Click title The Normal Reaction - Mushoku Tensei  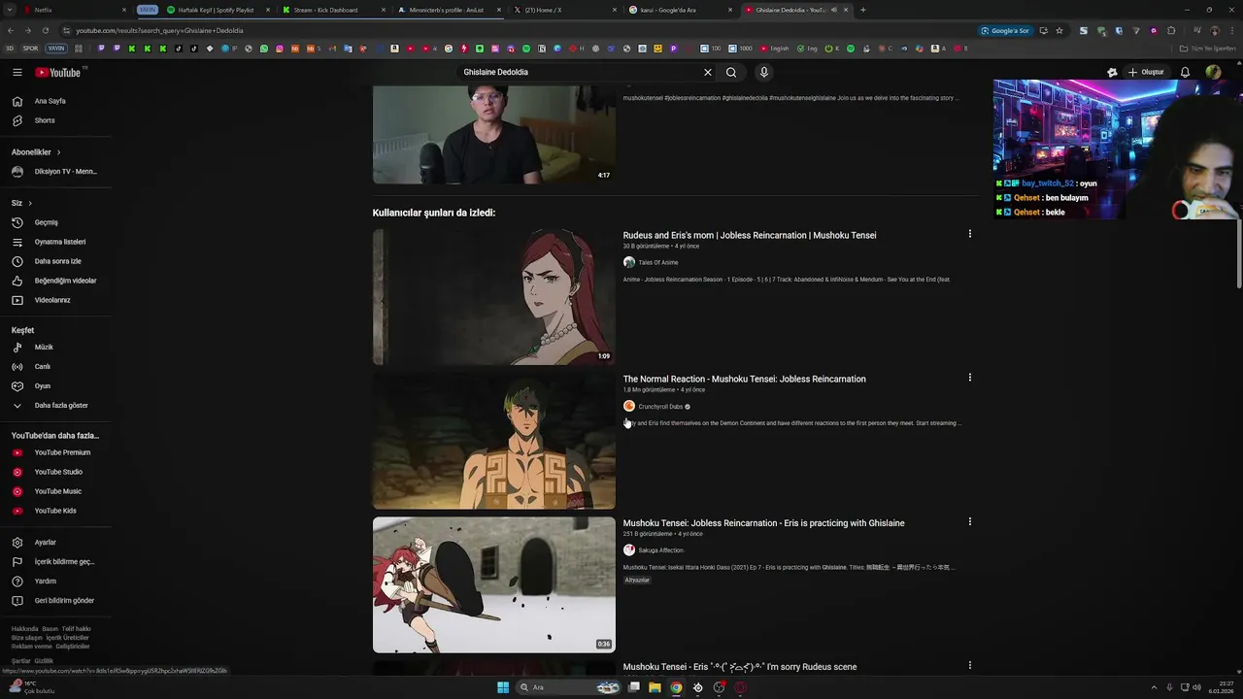coord(745,380)
